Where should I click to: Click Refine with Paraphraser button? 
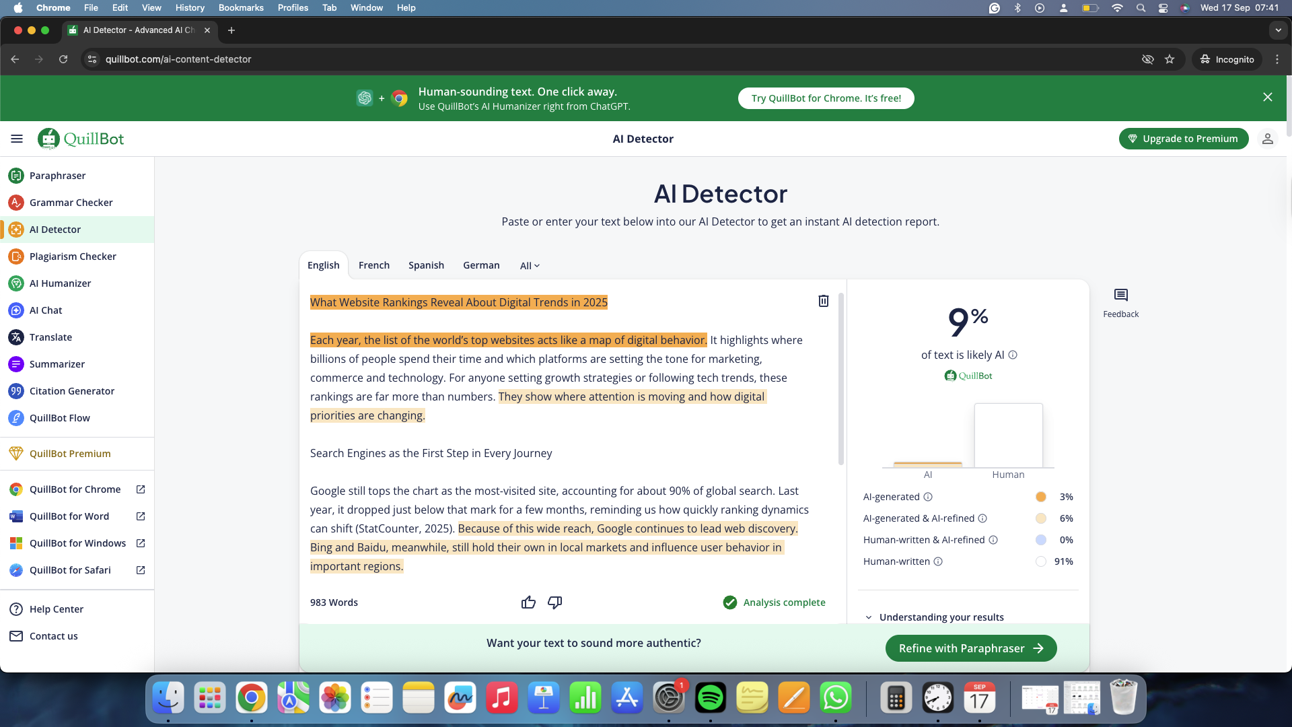click(x=971, y=648)
